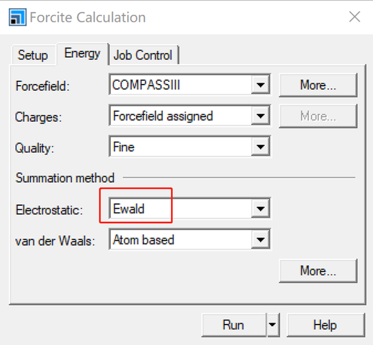The height and width of the screenshot is (345, 373).
Task: Click the Fine quality value box
Action: (182, 147)
